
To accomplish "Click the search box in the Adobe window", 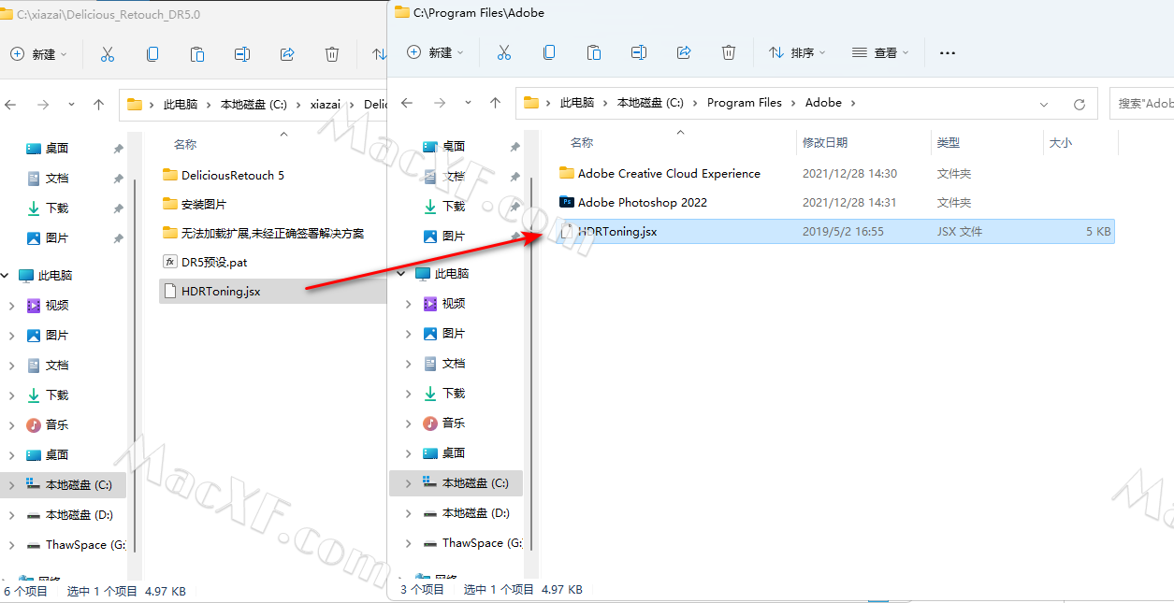I will tap(1141, 104).
